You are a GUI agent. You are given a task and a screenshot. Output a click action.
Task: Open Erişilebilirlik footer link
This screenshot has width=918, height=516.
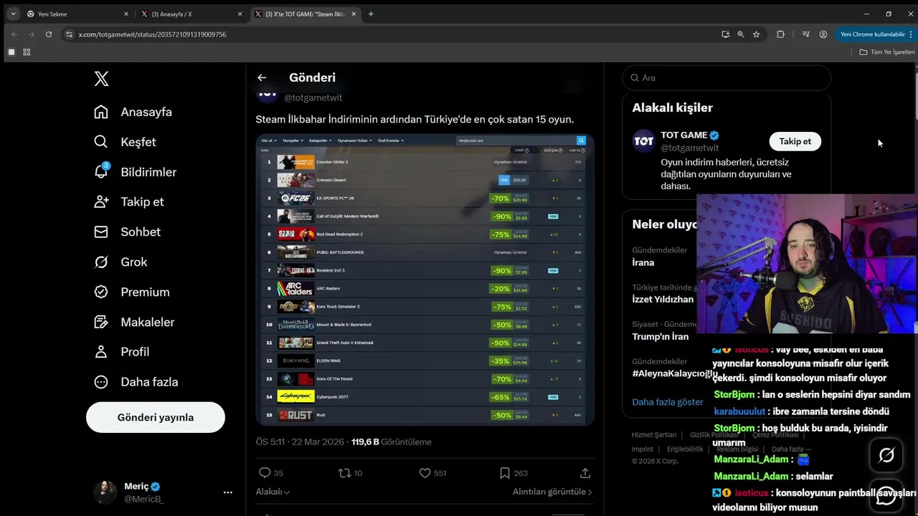pyautogui.click(x=685, y=449)
